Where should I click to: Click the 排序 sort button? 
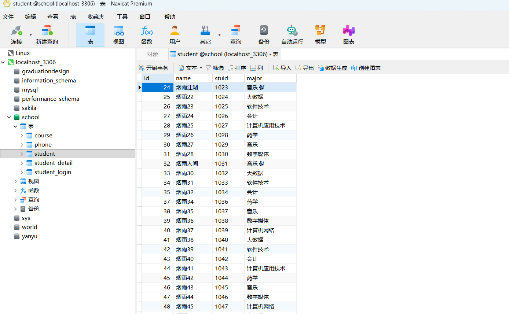(237, 68)
